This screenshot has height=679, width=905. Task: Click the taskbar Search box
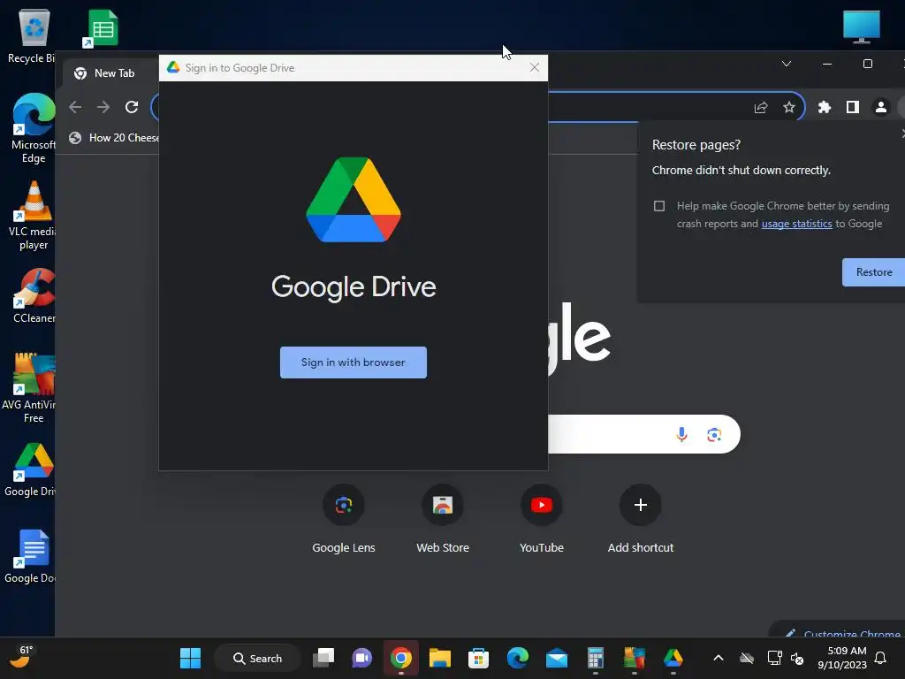click(257, 658)
